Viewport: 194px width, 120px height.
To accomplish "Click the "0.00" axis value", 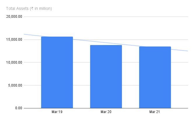I will [19, 108].
